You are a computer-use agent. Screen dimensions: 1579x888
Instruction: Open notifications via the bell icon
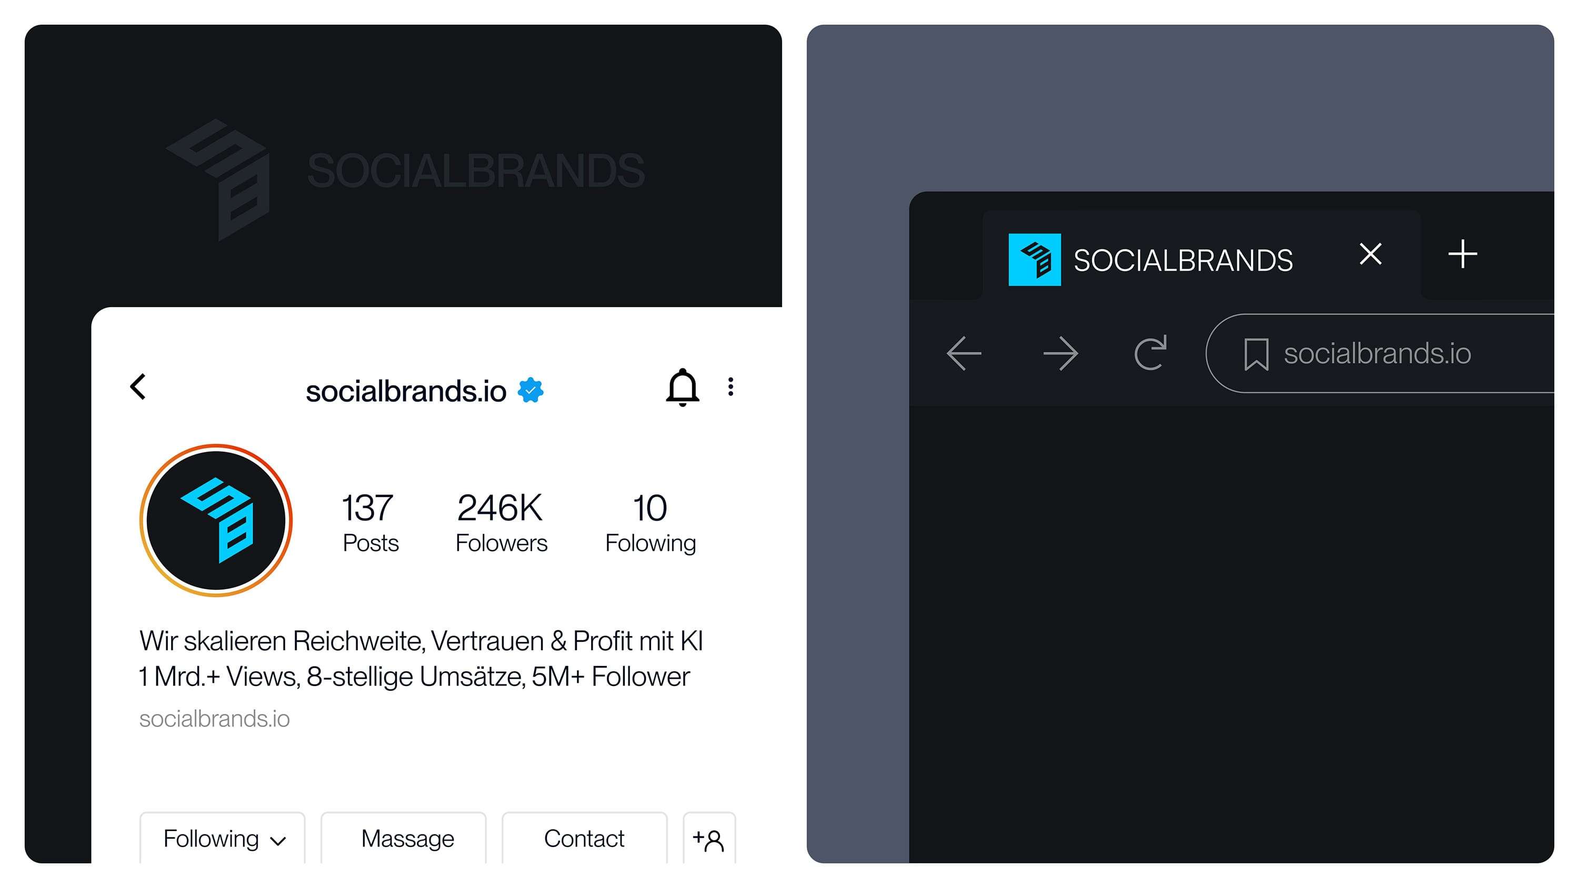(x=682, y=388)
